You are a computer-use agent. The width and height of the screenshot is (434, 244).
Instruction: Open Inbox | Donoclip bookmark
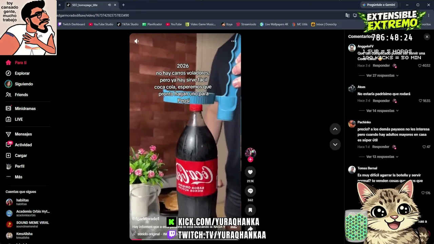click(x=324, y=24)
